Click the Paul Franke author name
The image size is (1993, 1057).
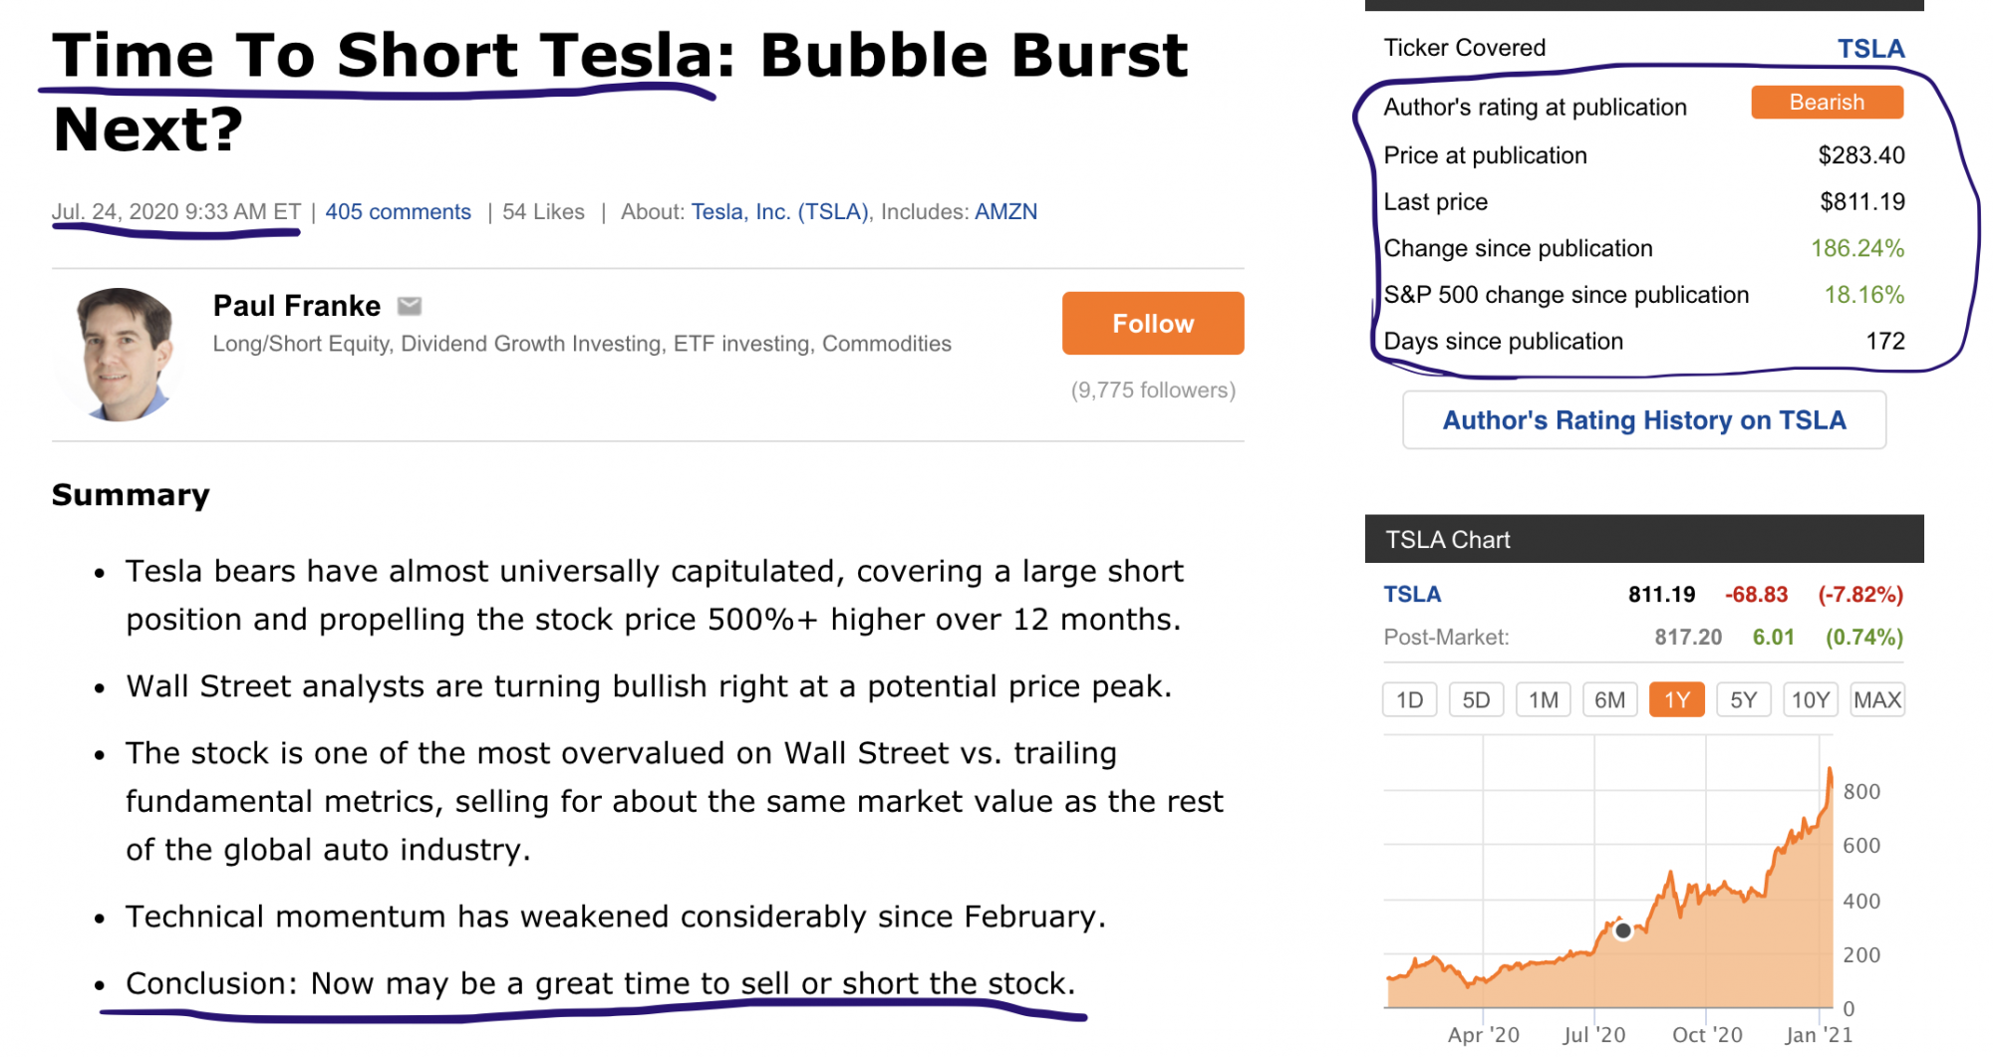[x=296, y=306]
